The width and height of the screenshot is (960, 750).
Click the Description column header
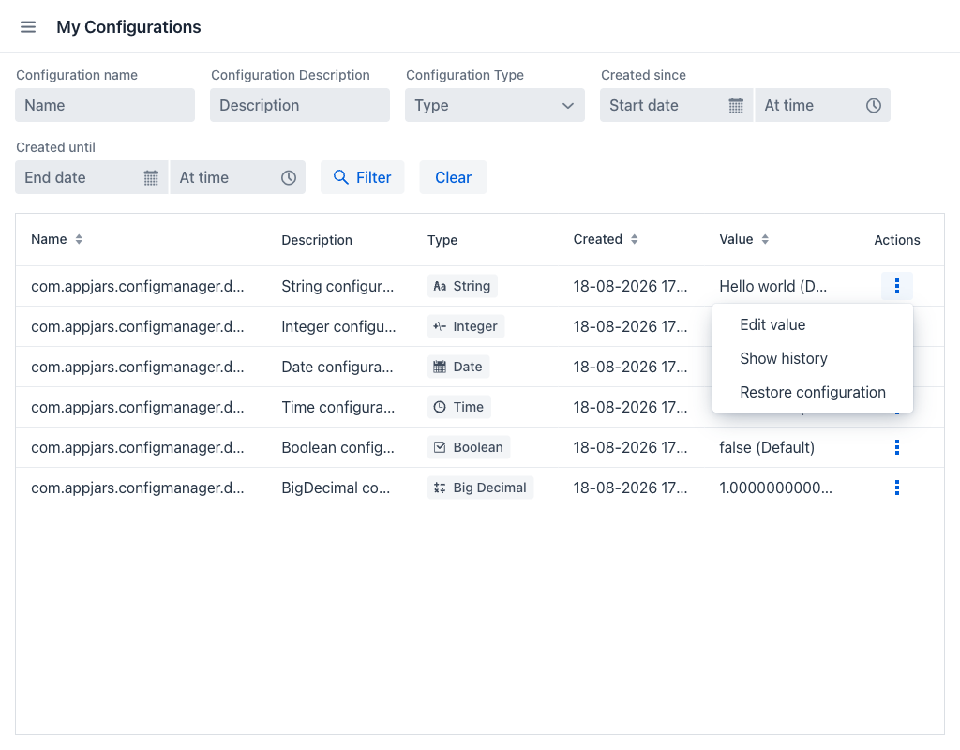[317, 240]
